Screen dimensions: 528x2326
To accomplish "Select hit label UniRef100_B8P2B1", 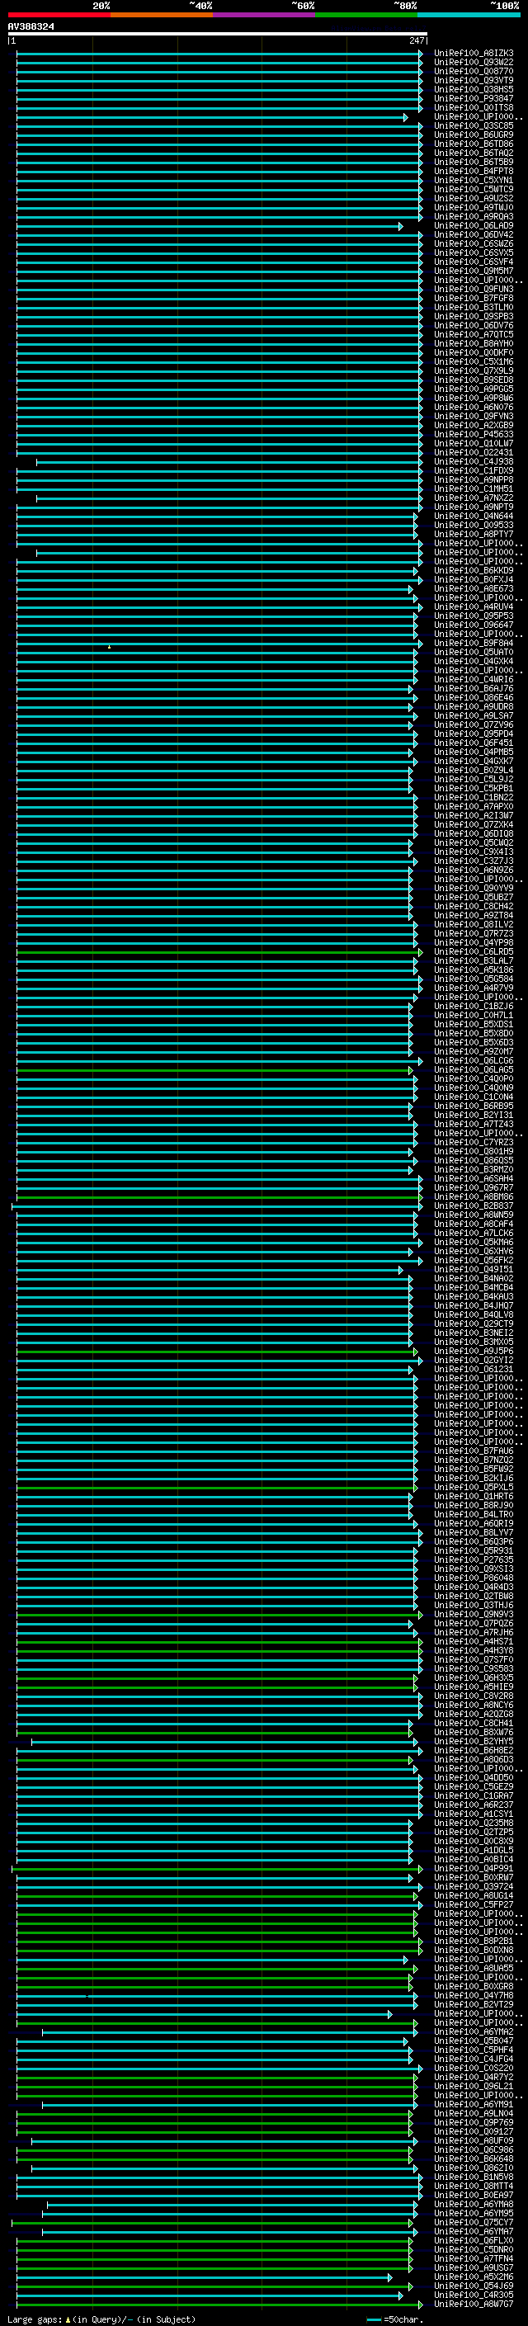I will (473, 1941).
